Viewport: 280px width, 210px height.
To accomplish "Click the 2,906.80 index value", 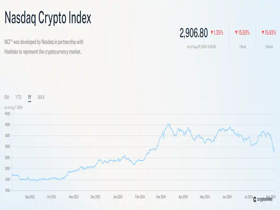I will coord(194,33).
